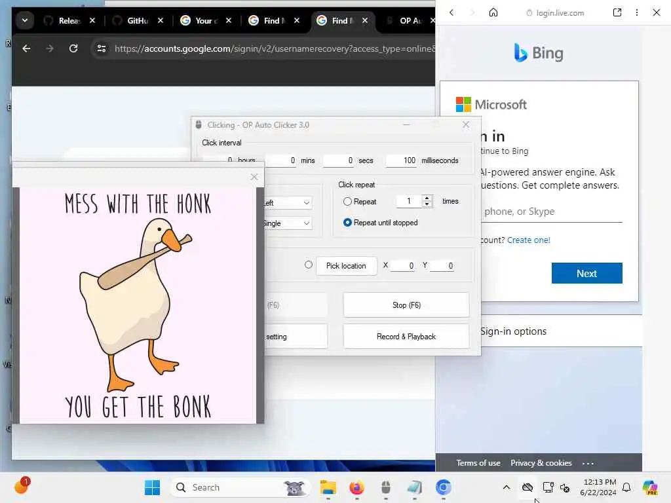Image resolution: width=671 pixels, height=503 pixels.
Task: Decrease the repeat times stepper
Action: (x=427, y=204)
